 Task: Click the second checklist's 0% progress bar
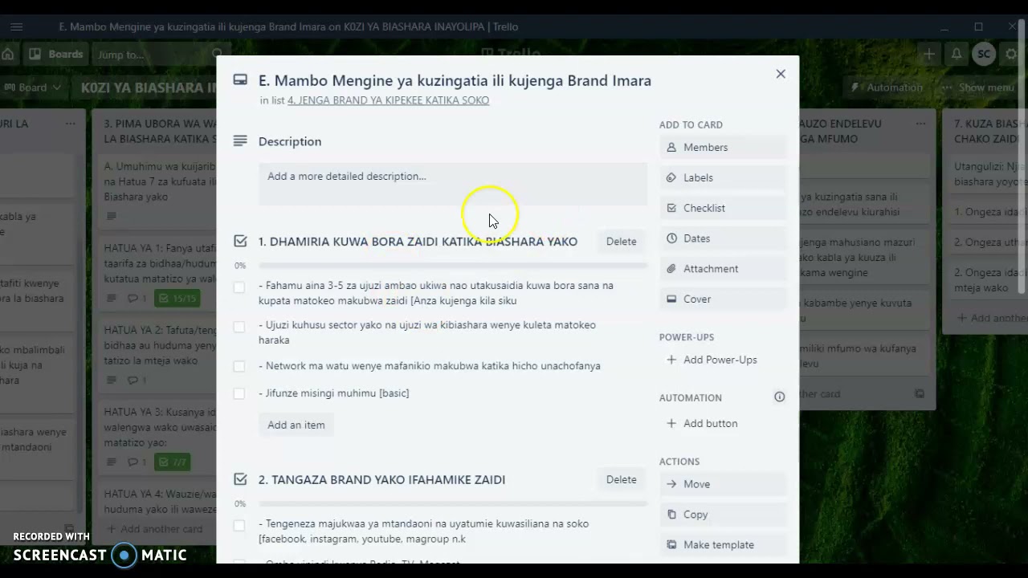click(453, 504)
